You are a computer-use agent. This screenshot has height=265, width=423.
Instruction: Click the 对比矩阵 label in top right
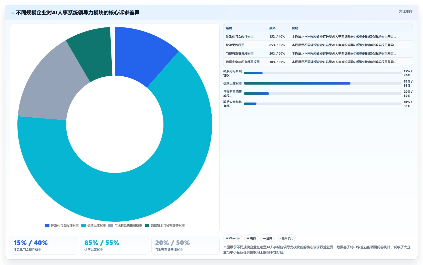(406, 11)
